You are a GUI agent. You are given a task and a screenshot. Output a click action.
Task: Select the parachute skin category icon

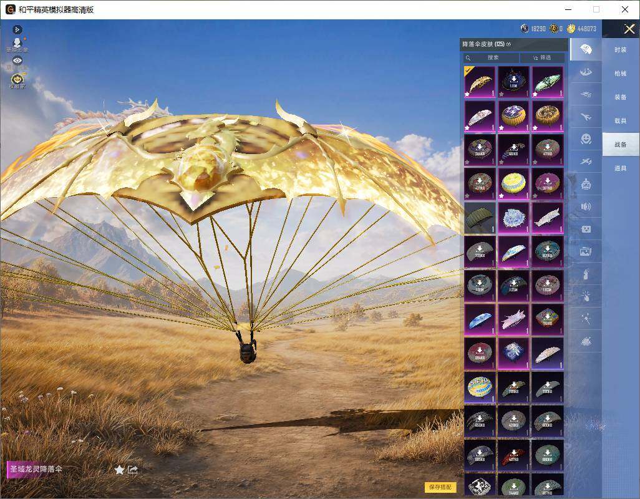point(586,49)
